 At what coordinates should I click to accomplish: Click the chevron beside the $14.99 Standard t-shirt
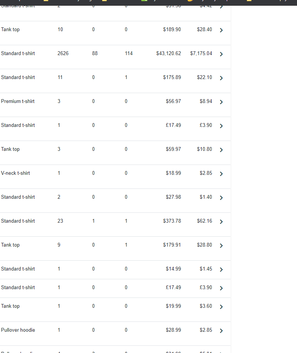221,269
